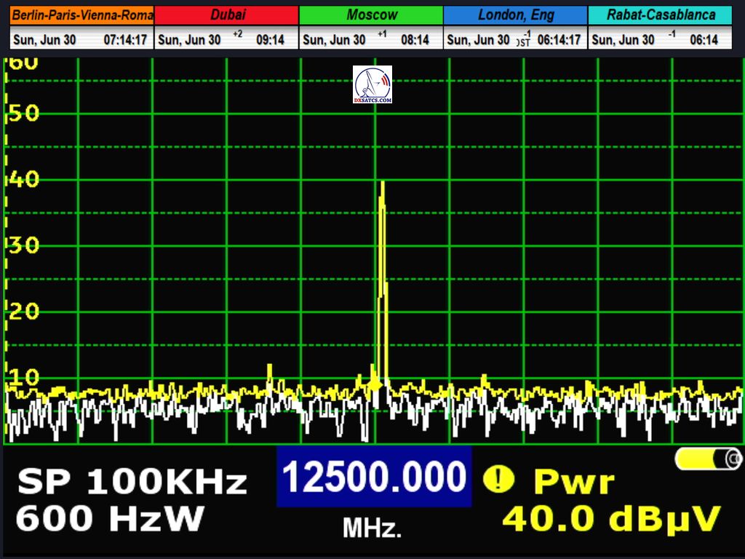The image size is (745, 559).
Task: Click the DXSATCS.COM logo icon
Action: click(x=372, y=84)
